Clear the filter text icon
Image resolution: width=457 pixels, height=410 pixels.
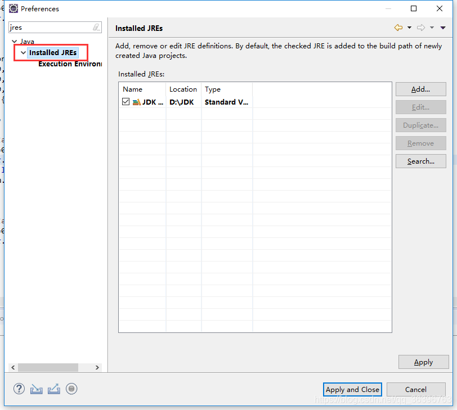96,28
